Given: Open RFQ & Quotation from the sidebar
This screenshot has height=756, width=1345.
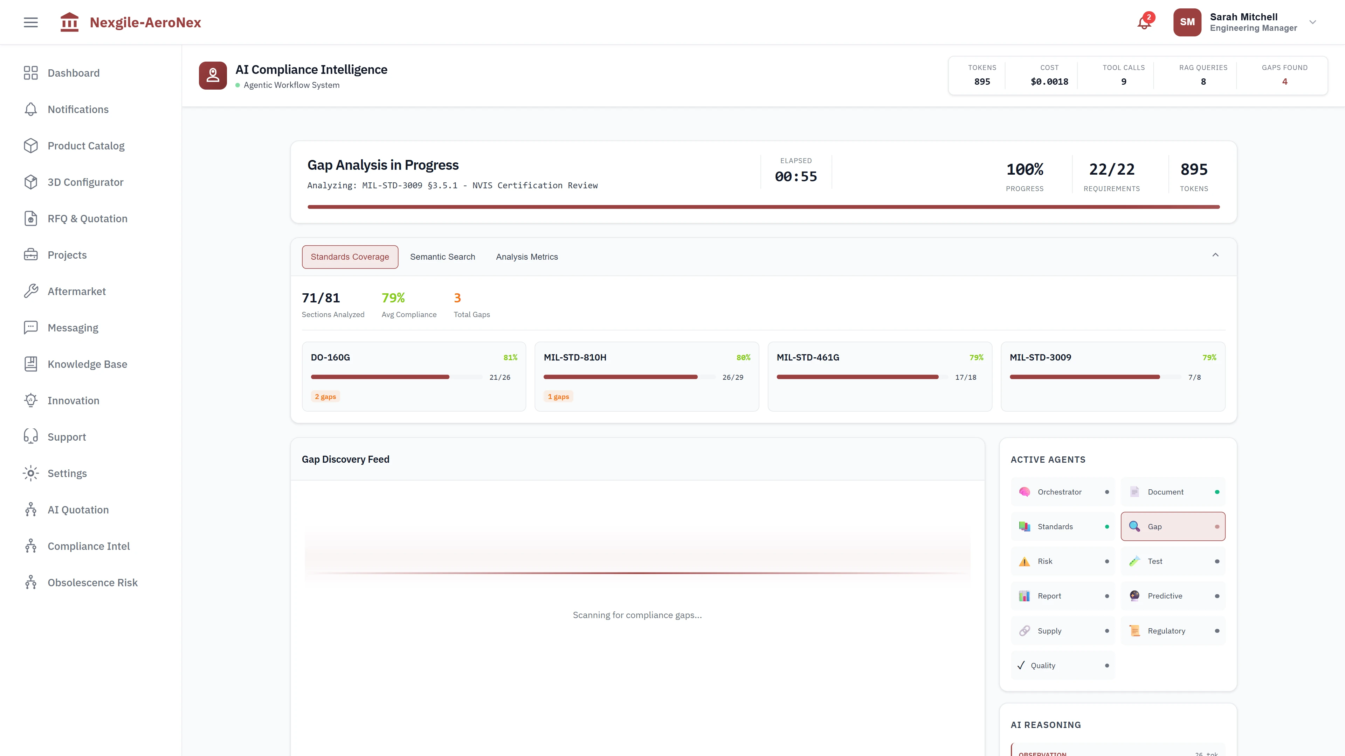Looking at the screenshot, I should (x=87, y=218).
